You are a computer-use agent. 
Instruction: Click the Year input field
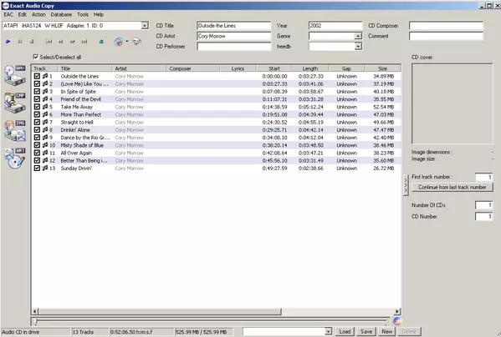335,26
